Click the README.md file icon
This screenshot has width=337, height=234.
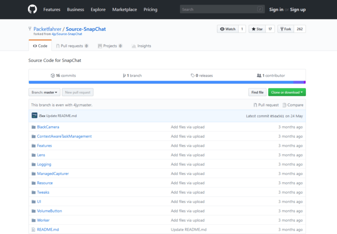coord(33,230)
